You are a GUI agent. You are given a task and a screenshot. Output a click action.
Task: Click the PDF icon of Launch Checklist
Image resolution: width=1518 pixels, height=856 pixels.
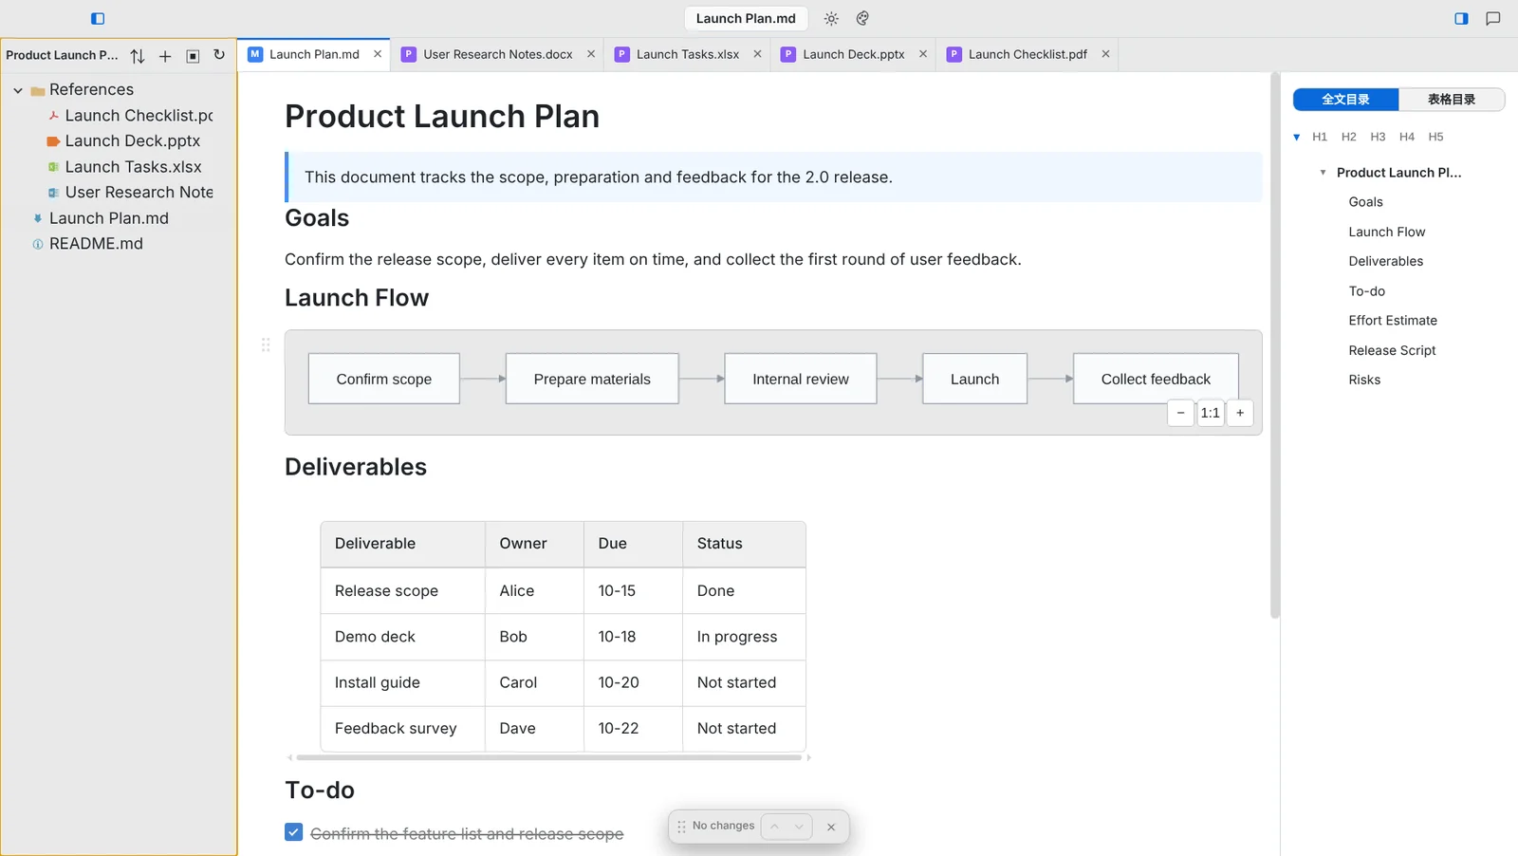coord(54,116)
